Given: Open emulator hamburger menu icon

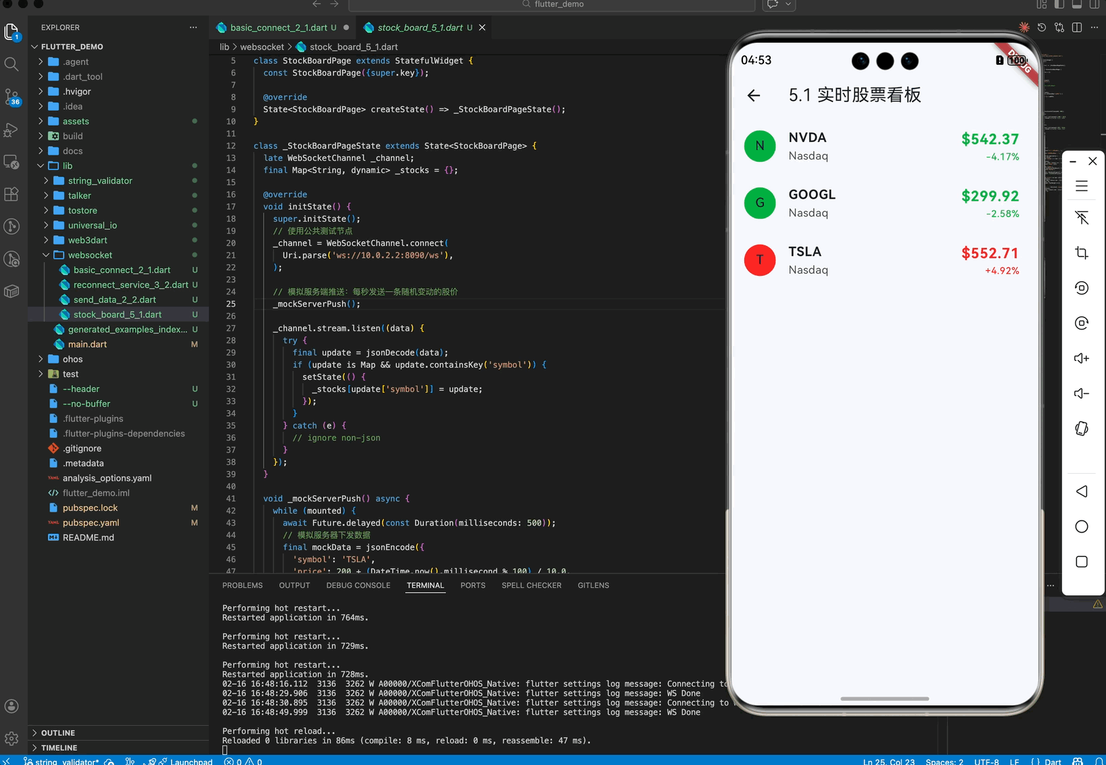Looking at the screenshot, I should click(1082, 186).
